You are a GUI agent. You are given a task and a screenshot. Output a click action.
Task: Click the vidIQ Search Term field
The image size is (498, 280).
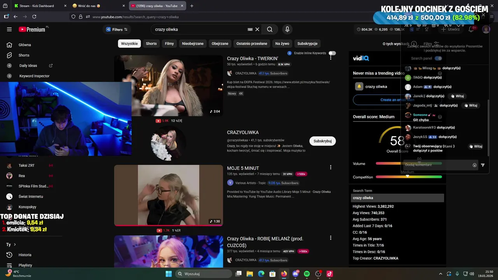point(398,198)
